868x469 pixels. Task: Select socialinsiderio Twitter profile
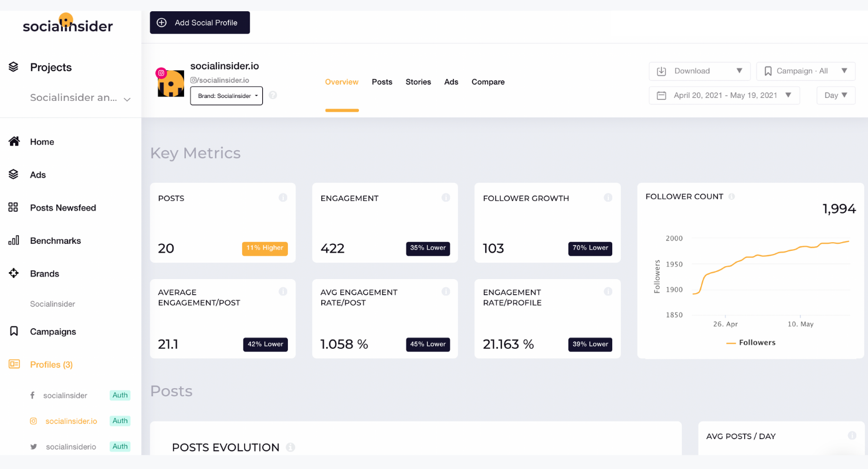(x=71, y=447)
